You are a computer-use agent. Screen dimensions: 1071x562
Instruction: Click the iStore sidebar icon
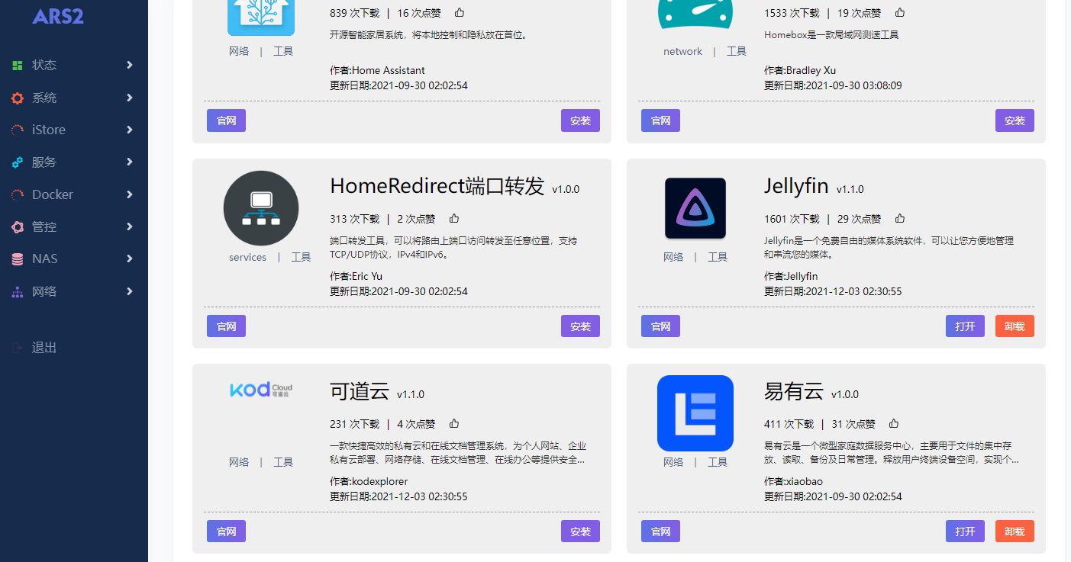point(18,130)
